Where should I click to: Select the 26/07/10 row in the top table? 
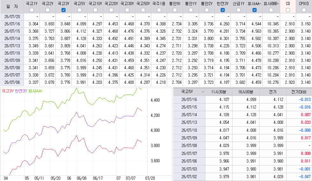[x=156, y=53]
